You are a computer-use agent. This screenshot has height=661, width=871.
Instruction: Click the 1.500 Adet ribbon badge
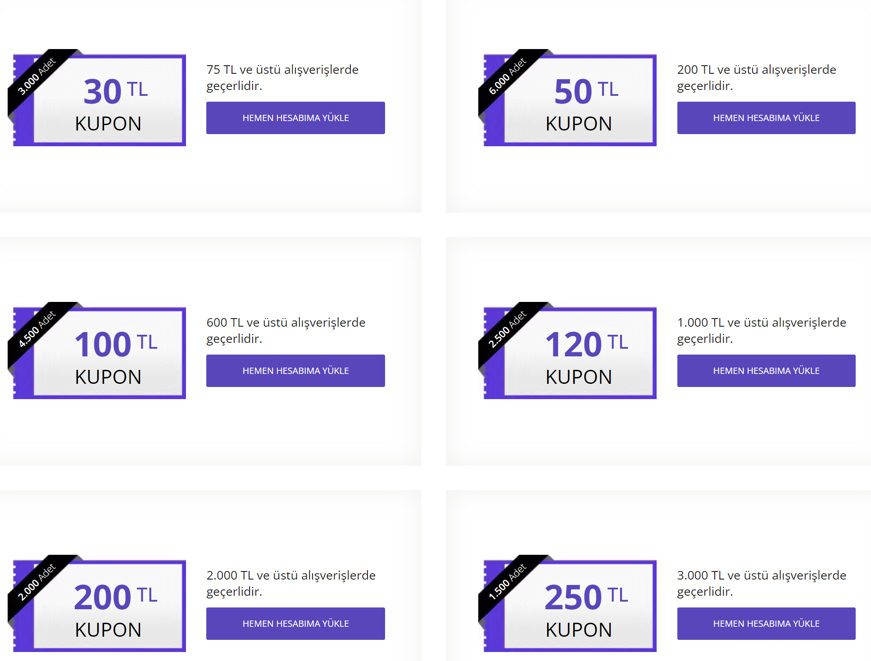(507, 582)
